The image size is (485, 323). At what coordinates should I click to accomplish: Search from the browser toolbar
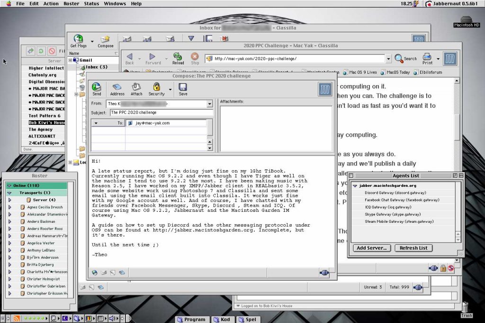pyautogui.click(x=406, y=58)
